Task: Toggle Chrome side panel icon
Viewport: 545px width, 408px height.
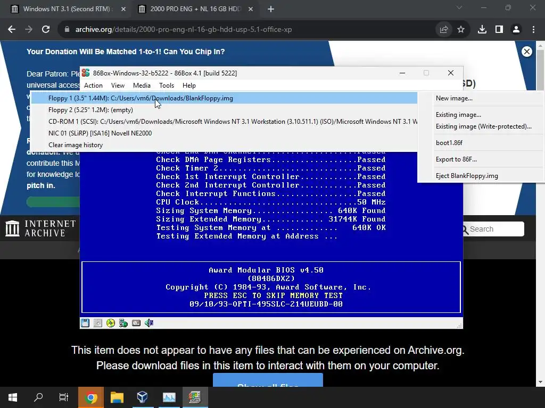Action: point(499,30)
